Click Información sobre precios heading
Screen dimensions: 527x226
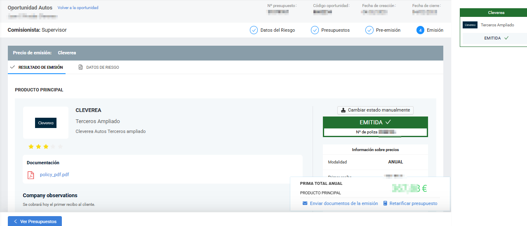tap(375, 150)
